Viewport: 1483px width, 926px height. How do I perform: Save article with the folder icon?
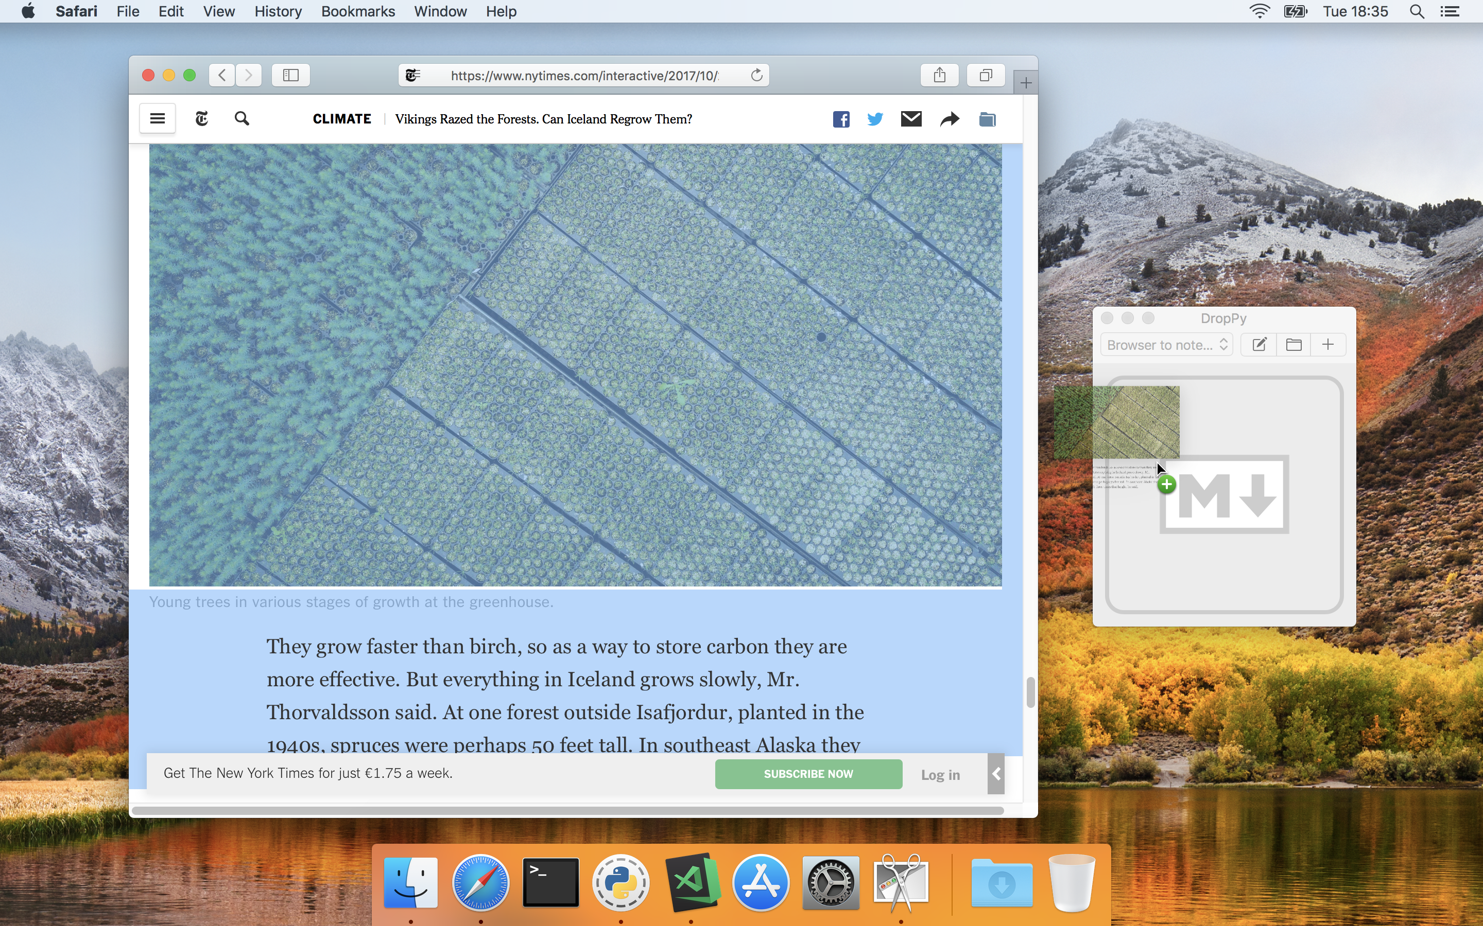point(987,119)
